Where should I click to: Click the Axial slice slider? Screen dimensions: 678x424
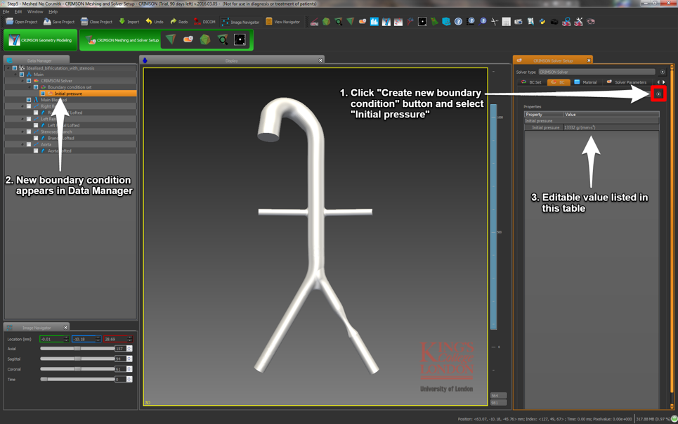[x=77, y=349]
